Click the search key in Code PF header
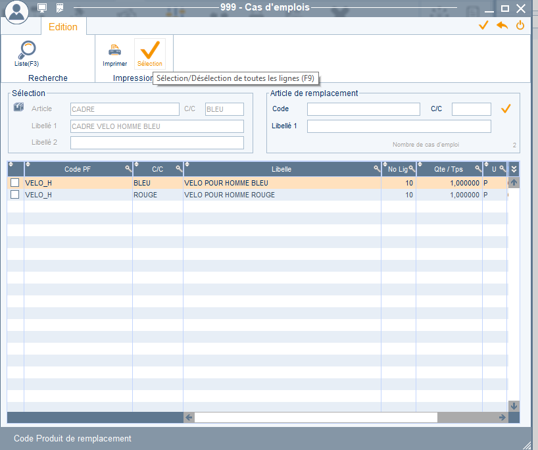 tap(128, 168)
